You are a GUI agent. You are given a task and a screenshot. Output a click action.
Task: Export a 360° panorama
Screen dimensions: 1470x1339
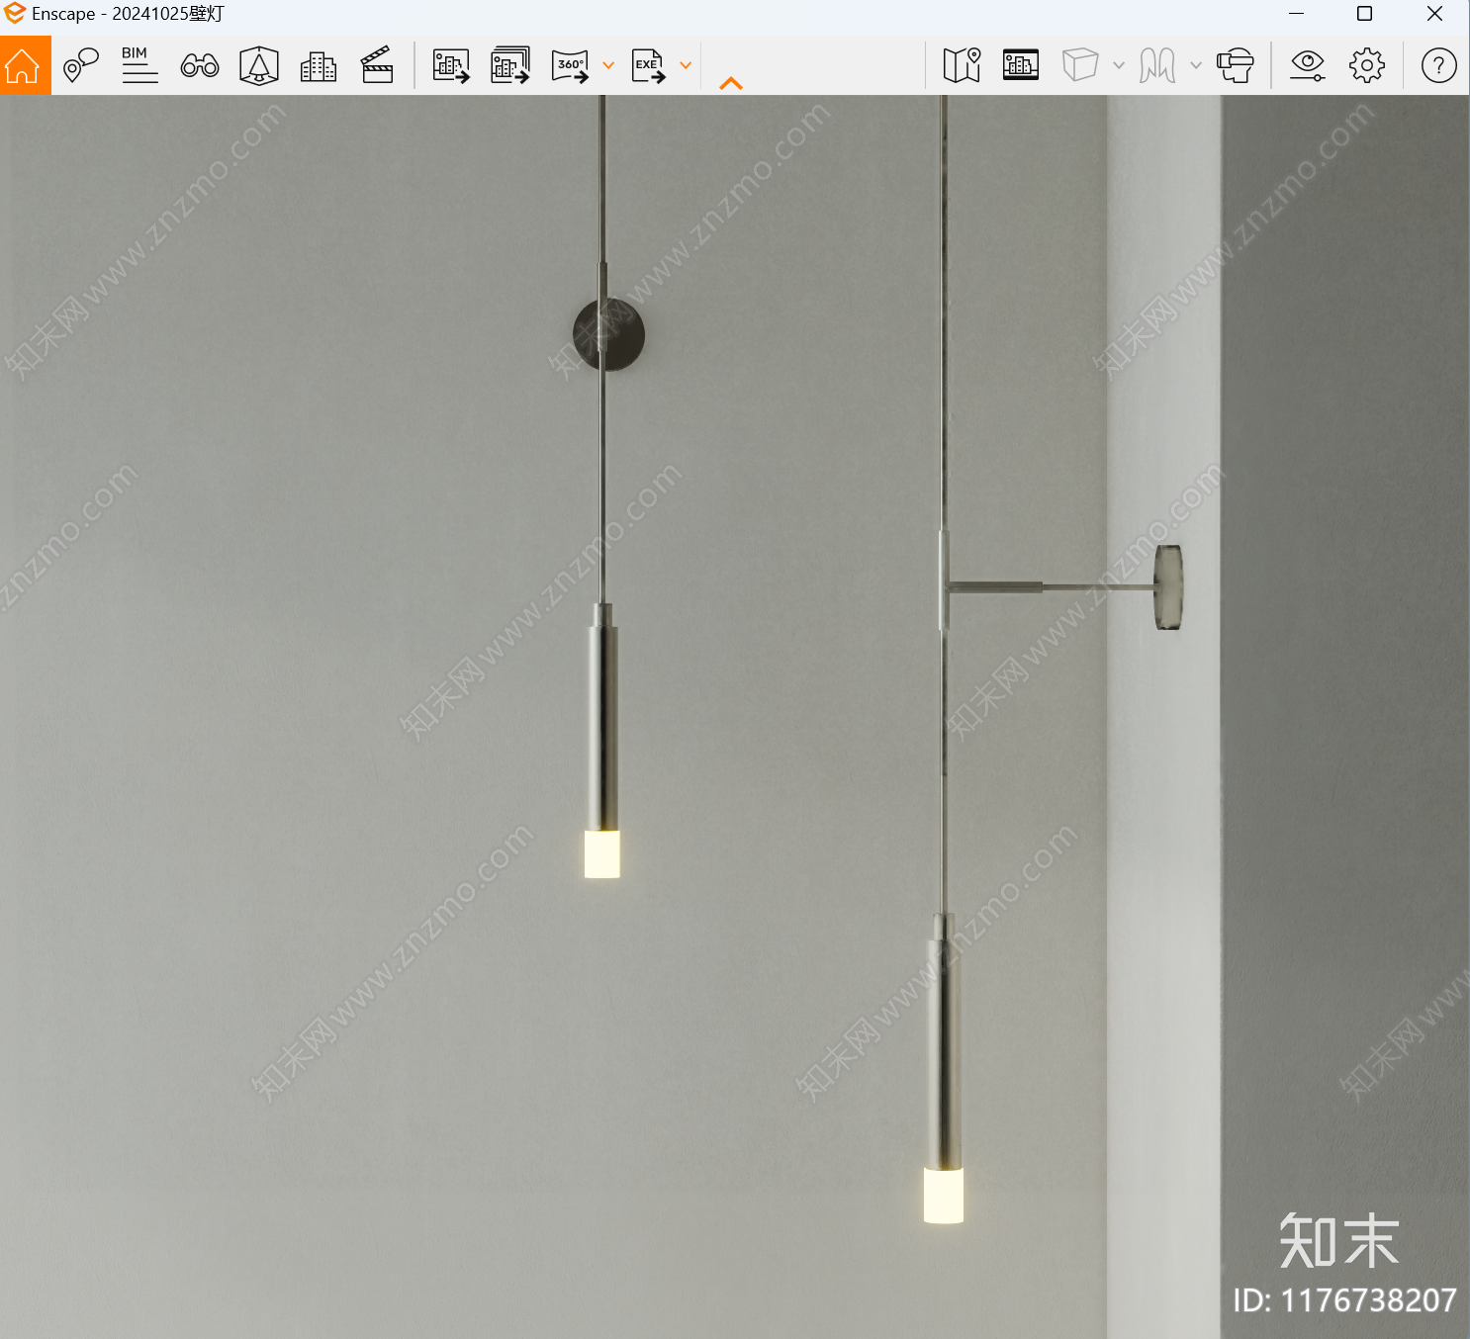570,65
